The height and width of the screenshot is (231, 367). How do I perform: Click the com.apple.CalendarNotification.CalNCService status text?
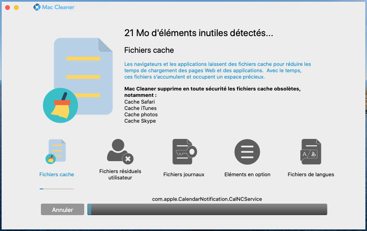click(x=207, y=199)
